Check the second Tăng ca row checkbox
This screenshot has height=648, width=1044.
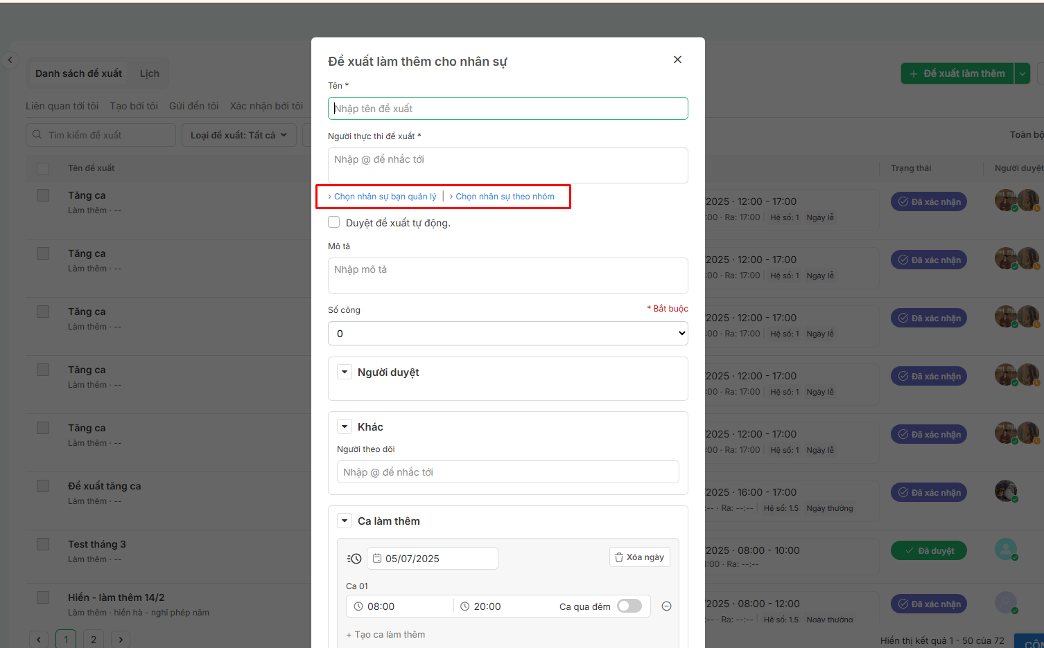click(43, 253)
